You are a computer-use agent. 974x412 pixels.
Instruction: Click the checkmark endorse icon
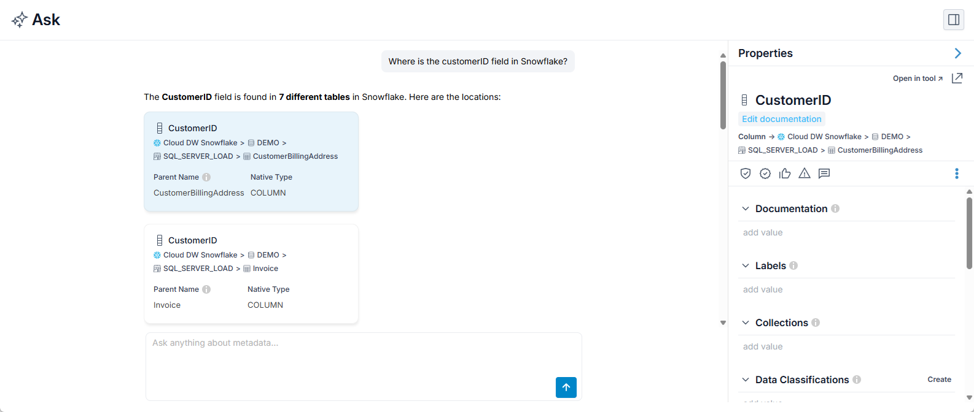(x=765, y=174)
